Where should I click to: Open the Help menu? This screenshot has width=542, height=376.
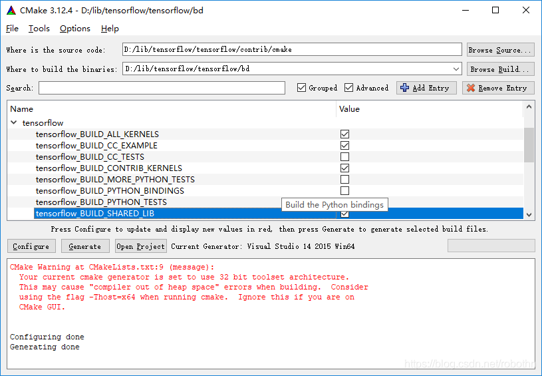[110, 29]
